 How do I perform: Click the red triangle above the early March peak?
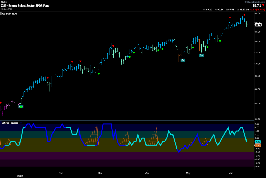point(113,46)
